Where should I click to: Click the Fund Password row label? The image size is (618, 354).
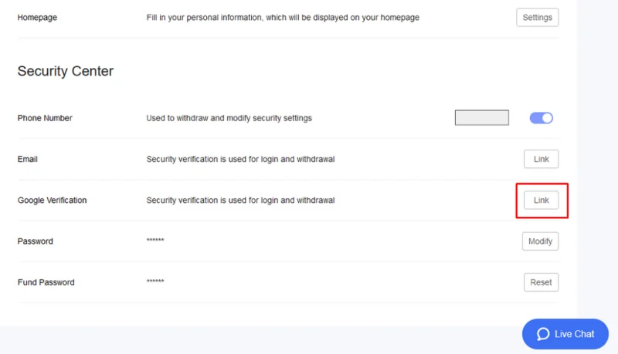tap(46, 282)
